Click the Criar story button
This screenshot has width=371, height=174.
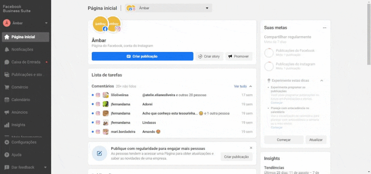pos(209,56)
